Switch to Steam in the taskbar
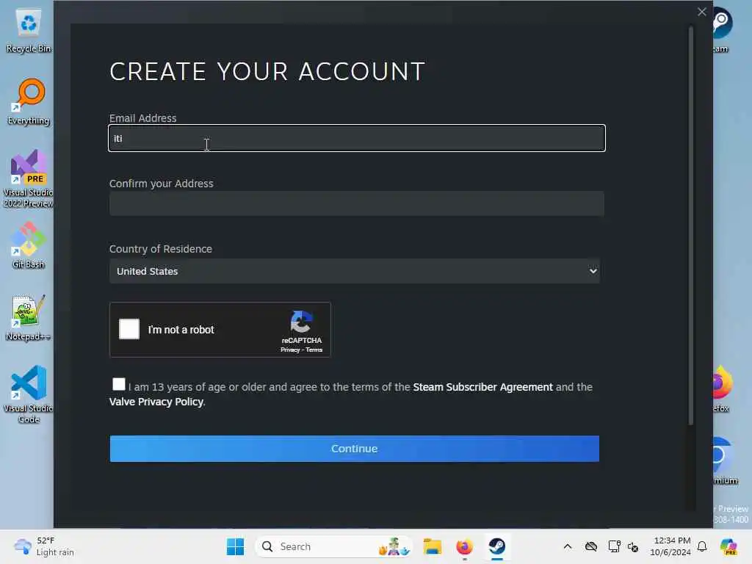752x564 pixels. tap(497, 546)
